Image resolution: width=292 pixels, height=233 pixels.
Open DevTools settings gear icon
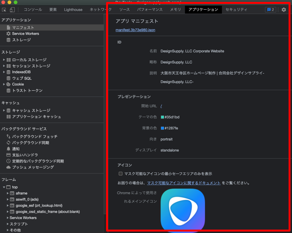pyautogui.click(x=284, y=10)
